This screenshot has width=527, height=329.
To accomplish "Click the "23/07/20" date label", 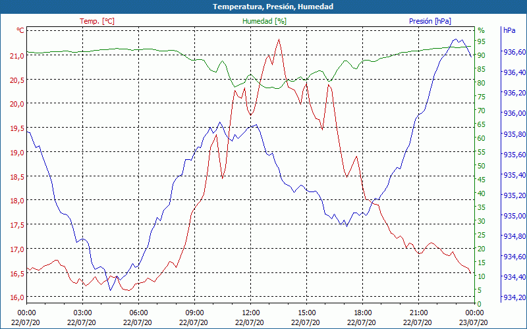I will pyautogui.click(x=473, y=322).
